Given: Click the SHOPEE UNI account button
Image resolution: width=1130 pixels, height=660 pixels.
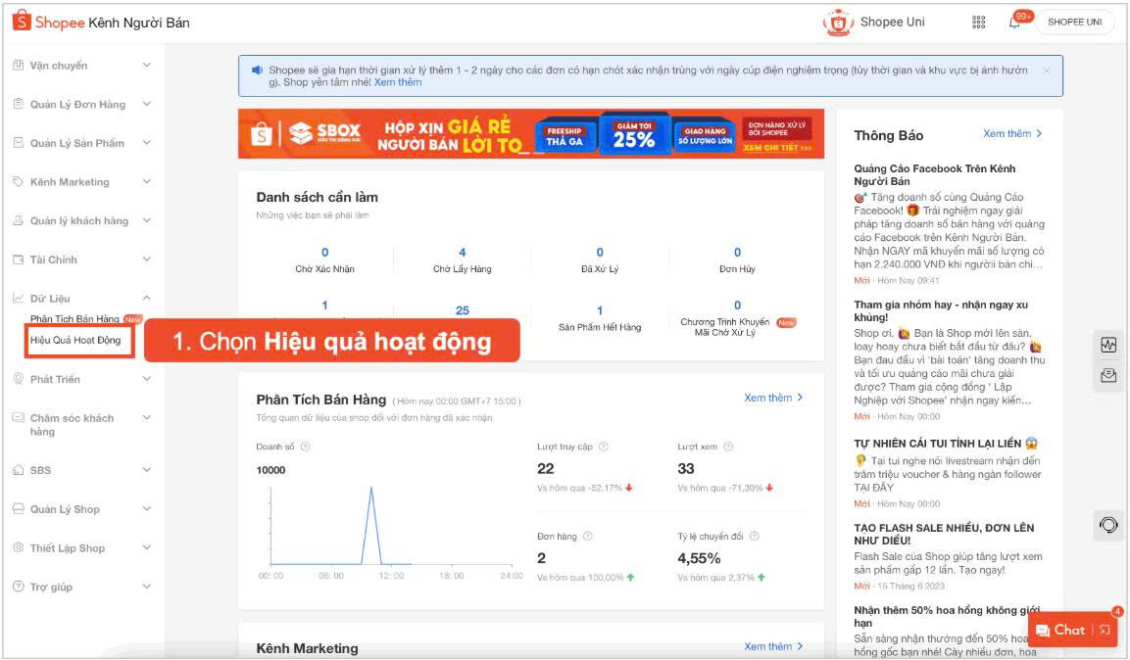Looking at the screenshot, I should point(1074,23).
